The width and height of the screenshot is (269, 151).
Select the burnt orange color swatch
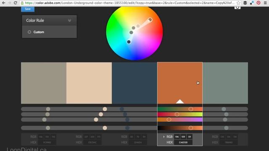[x=180, y=83]
